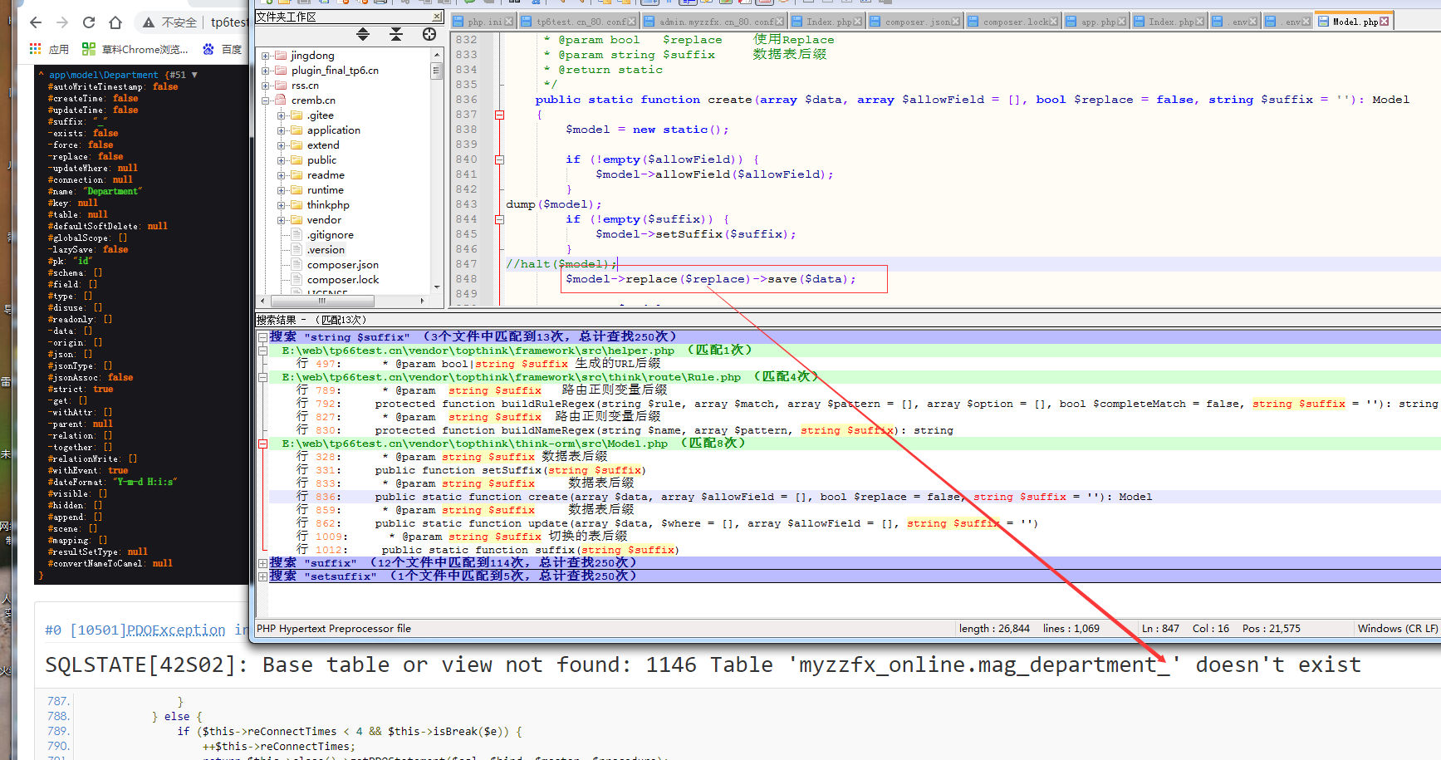1441x760 pixels.
Task: Expand all folders in the workspace panel
Action: 363,34
